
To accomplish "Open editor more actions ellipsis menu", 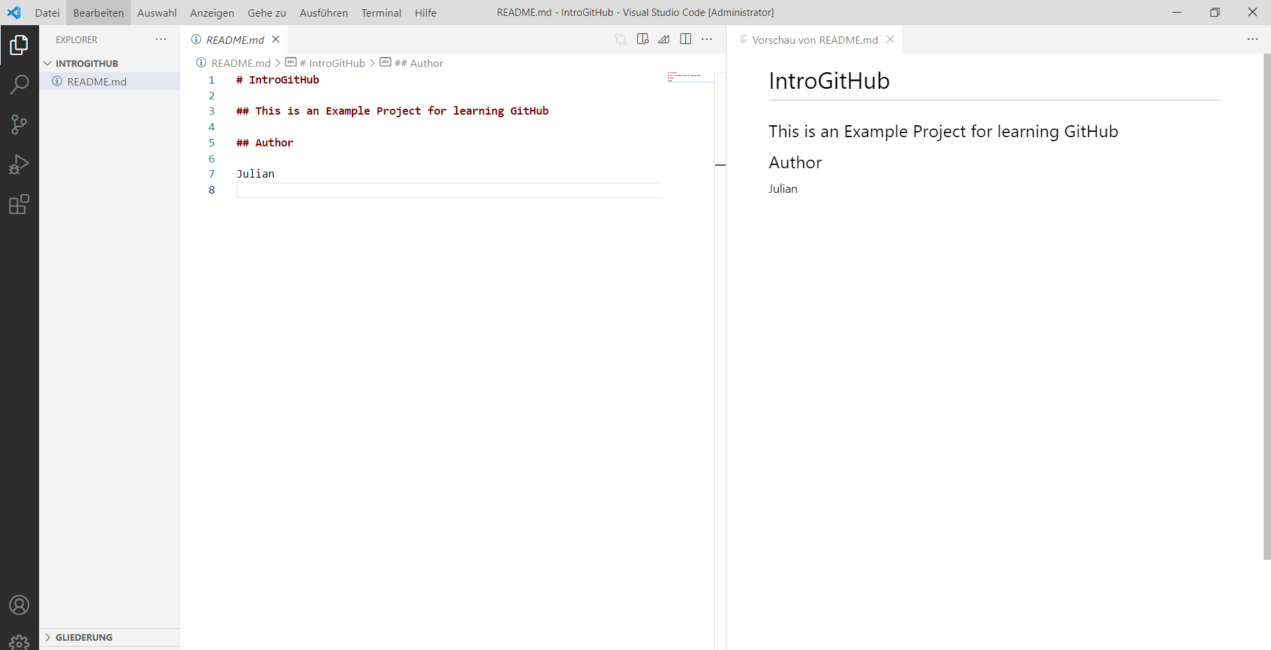I will pos(707,39).
